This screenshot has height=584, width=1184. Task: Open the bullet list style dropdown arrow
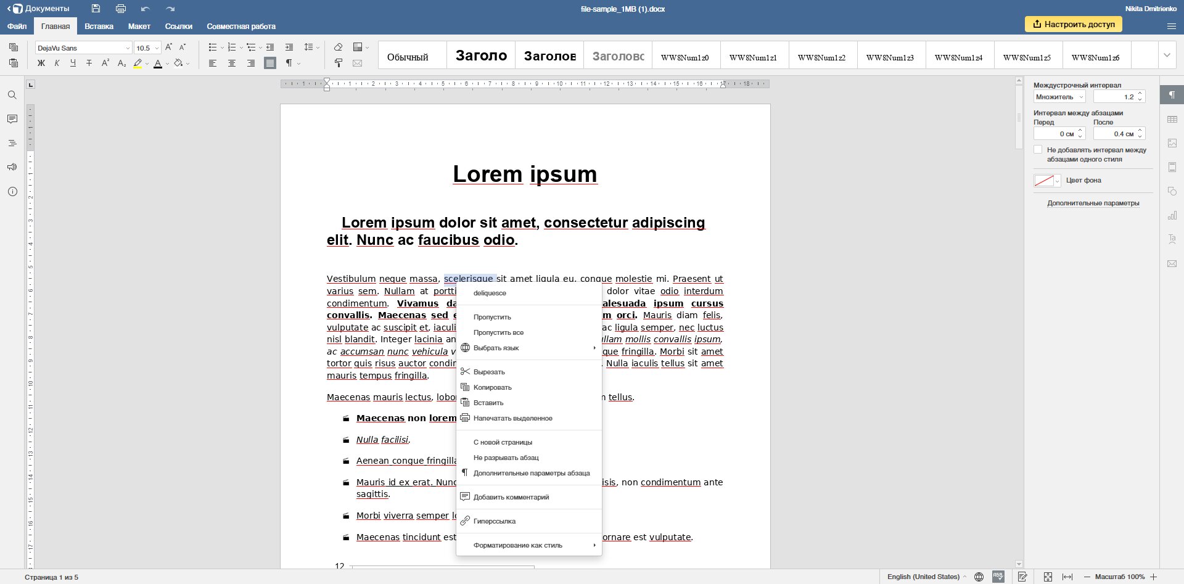pyautogui.click(x=221, y=47)
